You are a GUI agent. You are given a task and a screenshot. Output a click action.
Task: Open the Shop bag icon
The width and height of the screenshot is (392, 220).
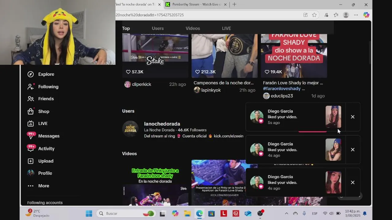(x=31, y=111)
